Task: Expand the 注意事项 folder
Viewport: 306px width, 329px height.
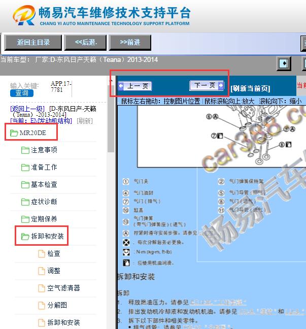Action: [44, 150]
